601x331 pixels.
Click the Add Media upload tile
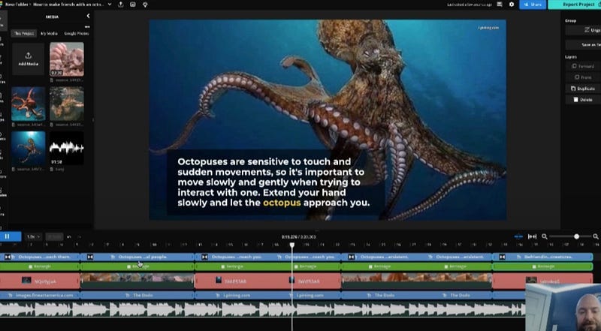coord(29,59)
